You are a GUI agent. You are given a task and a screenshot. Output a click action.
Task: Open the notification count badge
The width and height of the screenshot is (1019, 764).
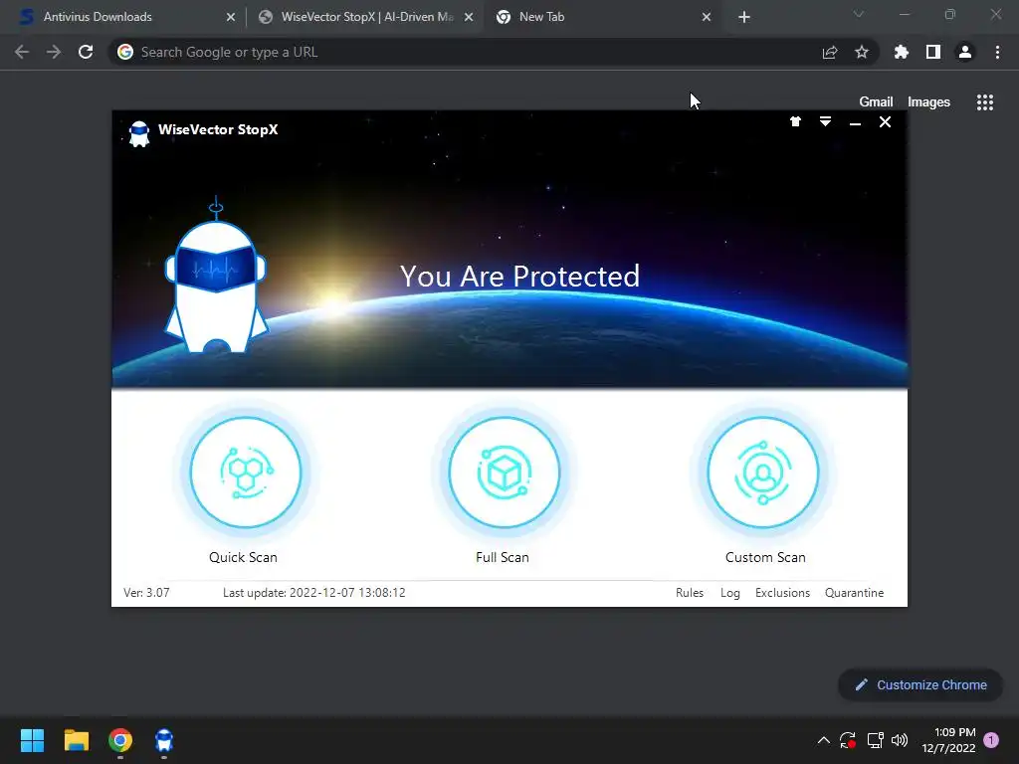click(x=992, y=740)
